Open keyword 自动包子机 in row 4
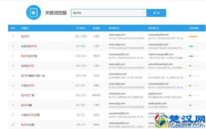Screen dimensions: 206x129 pos(28,66)
